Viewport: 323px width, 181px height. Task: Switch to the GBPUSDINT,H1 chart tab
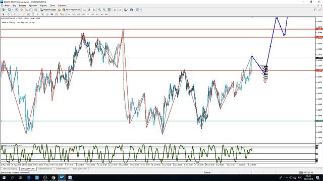(x=45, y=169)
